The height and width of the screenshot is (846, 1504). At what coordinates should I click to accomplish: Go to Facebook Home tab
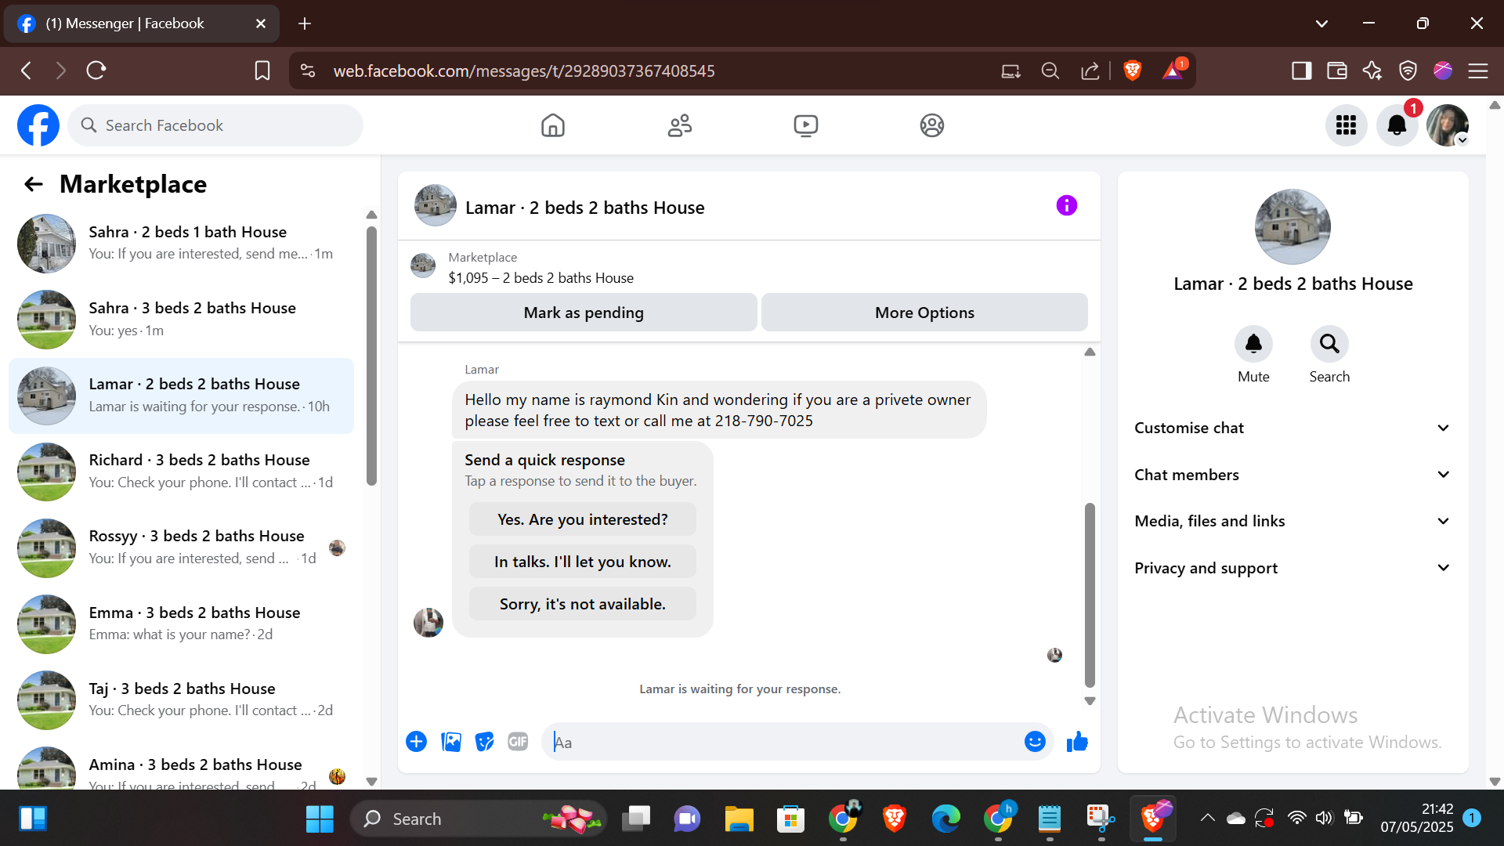point(552,125)
